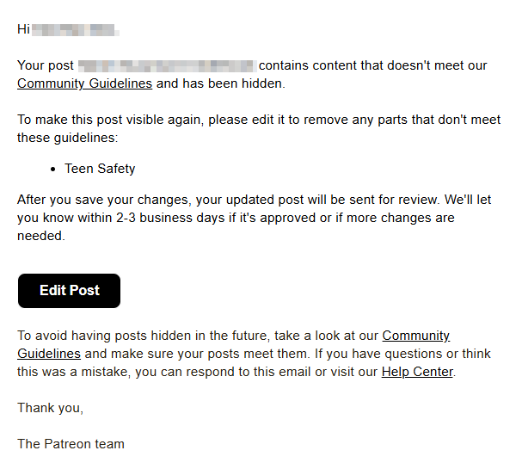Click 'contains content that doesn't meet our' text

click(x=373, y=65)
